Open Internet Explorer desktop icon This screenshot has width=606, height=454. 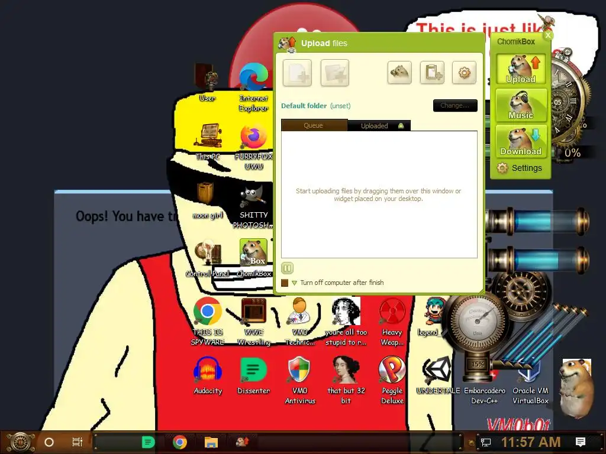tap(253, 87)
